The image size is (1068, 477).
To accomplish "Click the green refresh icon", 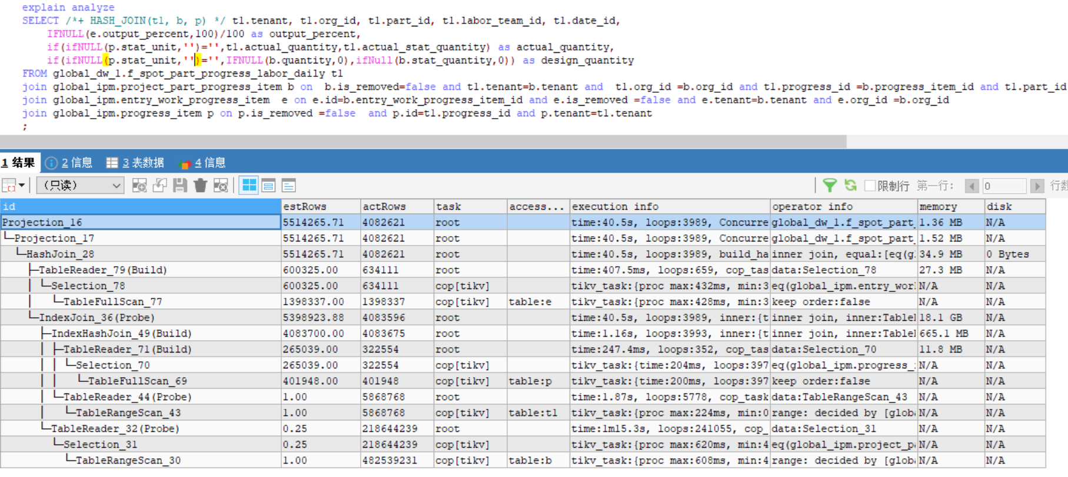I will 850,186.
